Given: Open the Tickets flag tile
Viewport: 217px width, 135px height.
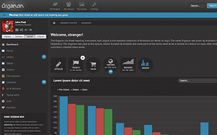Looking at the screenshot, I should tap(76, 65).
